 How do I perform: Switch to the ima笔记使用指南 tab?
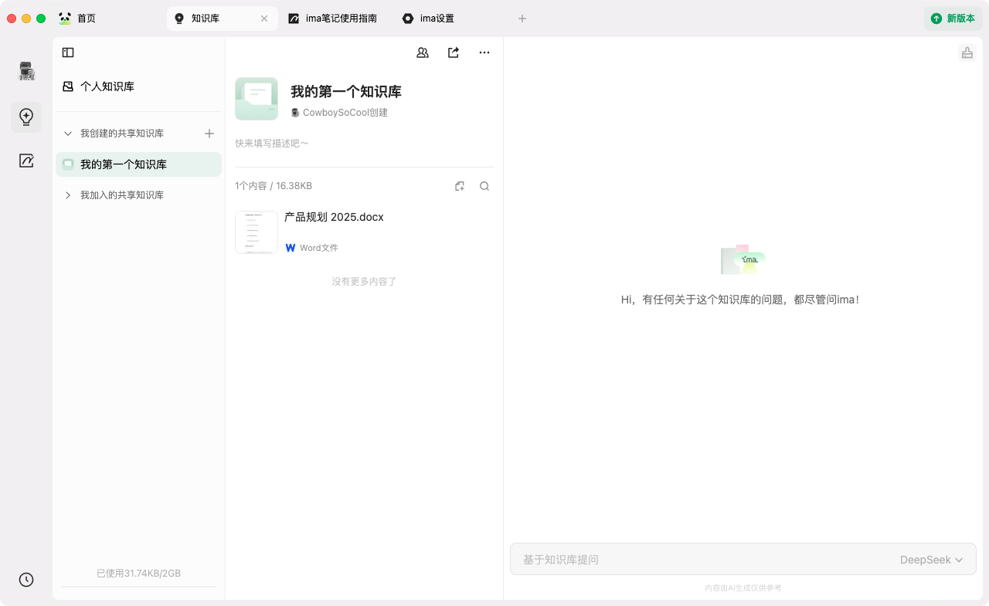(333, 19)
